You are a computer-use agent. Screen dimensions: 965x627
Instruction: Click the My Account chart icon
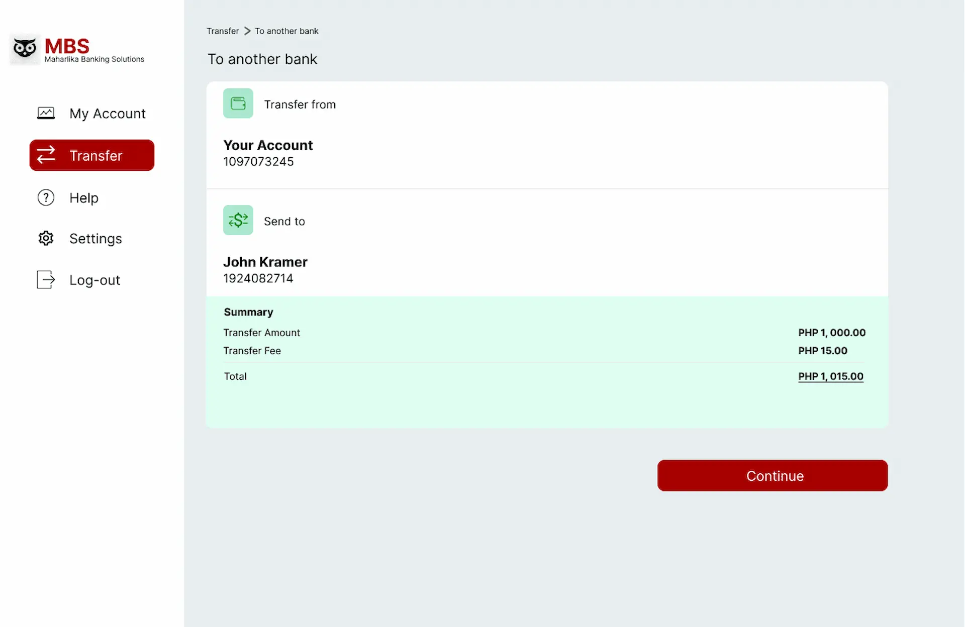point(46,113)
